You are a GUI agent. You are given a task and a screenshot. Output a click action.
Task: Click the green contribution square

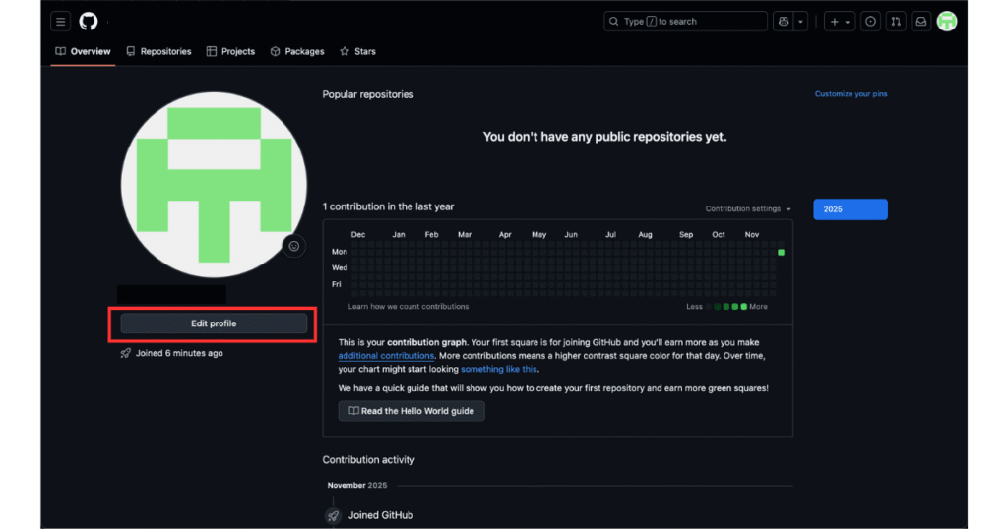(781, 253)
